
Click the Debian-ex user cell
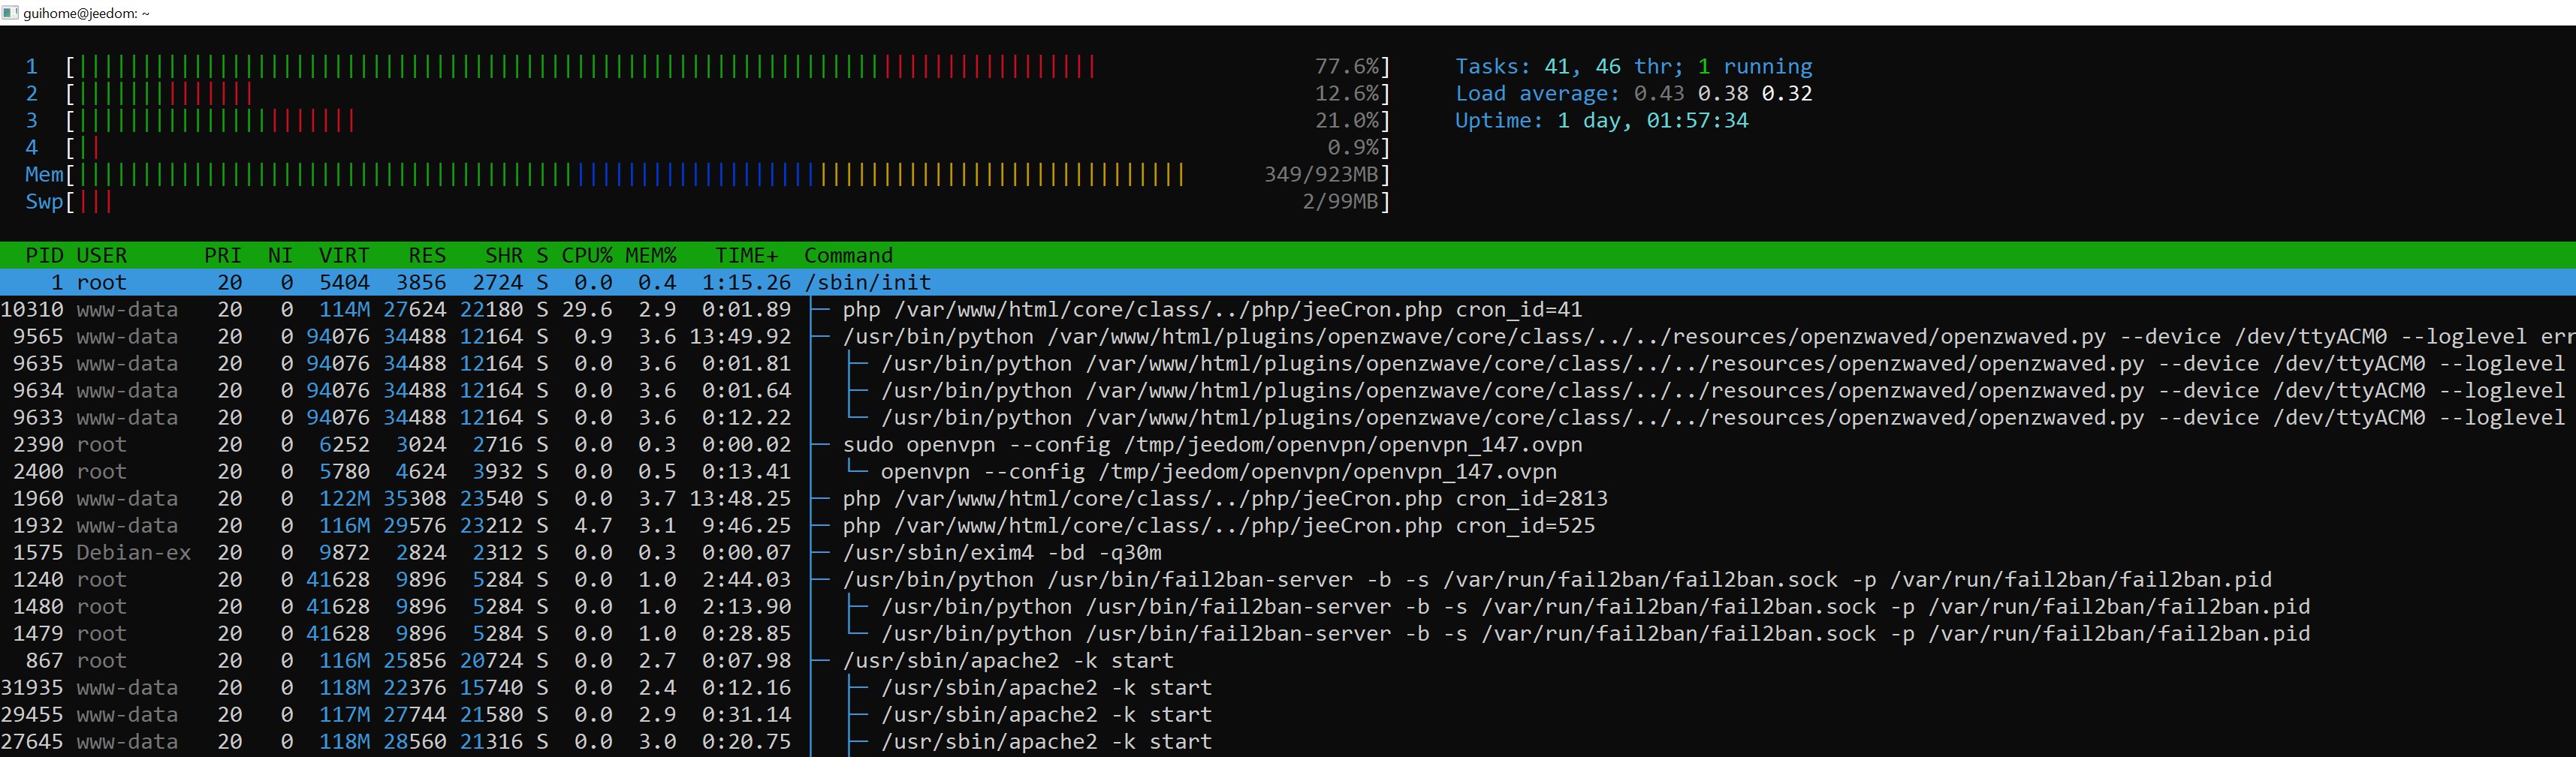pyautogui.click(x=134, y=552)
